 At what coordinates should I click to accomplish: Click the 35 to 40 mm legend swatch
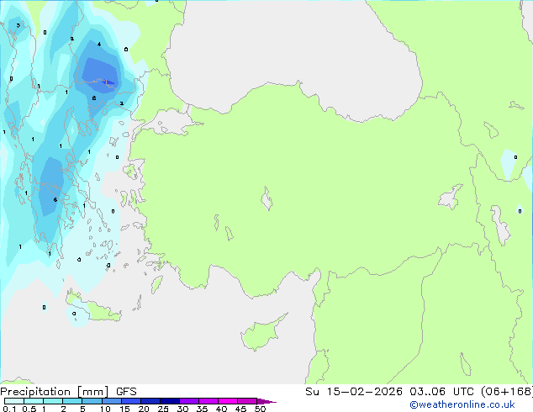click(208, 401)
